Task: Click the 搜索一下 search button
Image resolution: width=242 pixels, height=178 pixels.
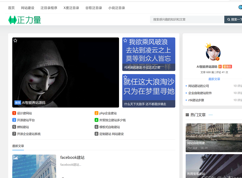Action: 233,20
